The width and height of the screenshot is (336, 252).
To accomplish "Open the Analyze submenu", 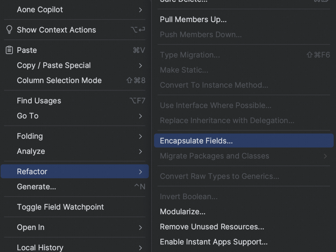I will [75, 151].
